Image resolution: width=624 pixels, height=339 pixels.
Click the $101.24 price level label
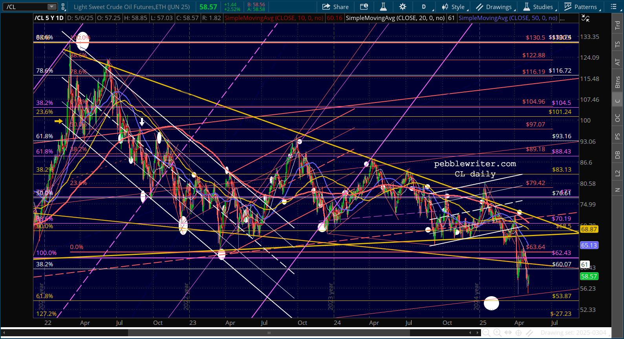coord(560,112)
